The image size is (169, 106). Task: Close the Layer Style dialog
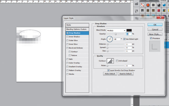160,17
